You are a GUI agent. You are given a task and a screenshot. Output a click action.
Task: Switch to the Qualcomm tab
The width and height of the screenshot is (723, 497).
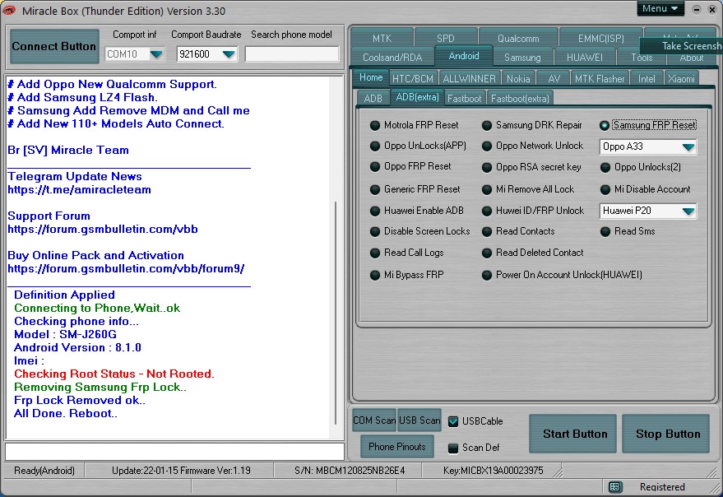point(518,39)
